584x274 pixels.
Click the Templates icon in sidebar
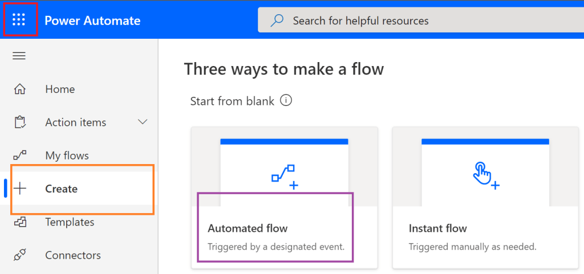click(x=20, y=222)
